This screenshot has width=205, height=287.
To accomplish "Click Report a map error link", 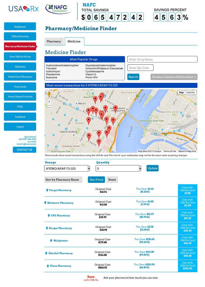I will pos(187,151).
